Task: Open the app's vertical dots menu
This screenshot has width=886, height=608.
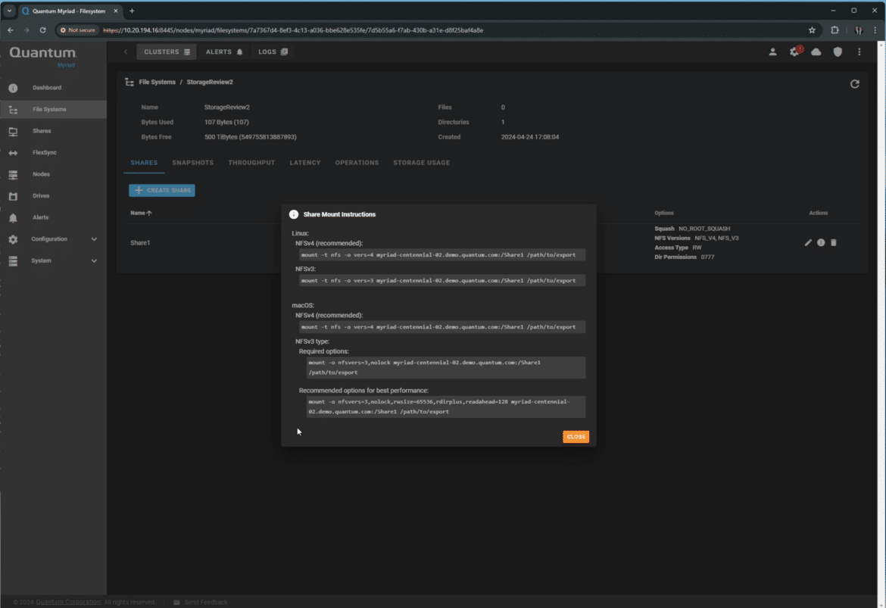Action: 859,52
